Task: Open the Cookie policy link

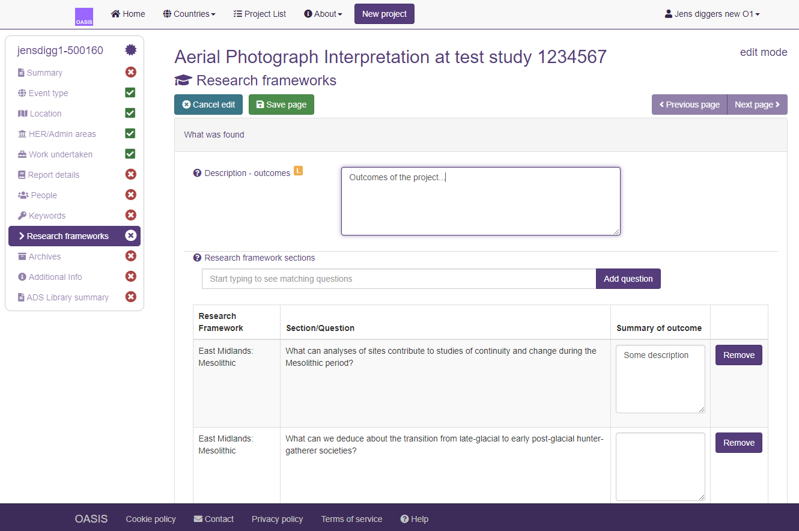Action: pyautogui.click(x=151, y=519)
